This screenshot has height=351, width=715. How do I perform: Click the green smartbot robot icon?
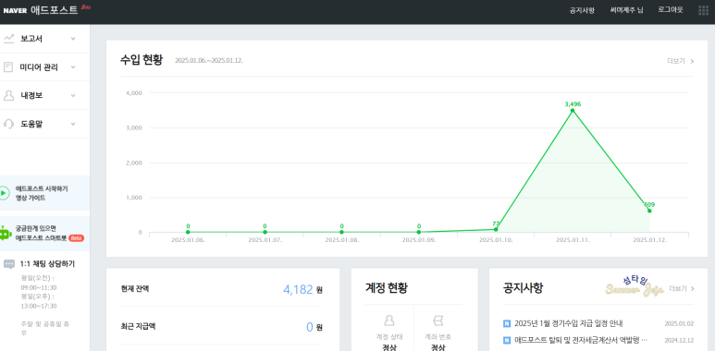[x=5, y=233]
